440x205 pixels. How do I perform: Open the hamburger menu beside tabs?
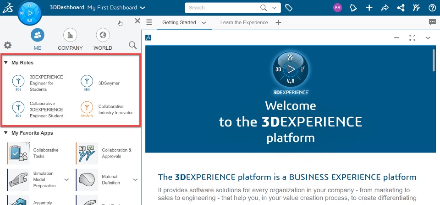(x=149, y=22)
